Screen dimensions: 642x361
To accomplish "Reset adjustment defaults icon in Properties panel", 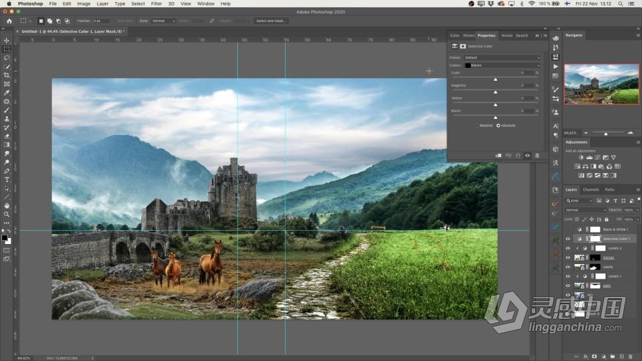I will 518,156.
